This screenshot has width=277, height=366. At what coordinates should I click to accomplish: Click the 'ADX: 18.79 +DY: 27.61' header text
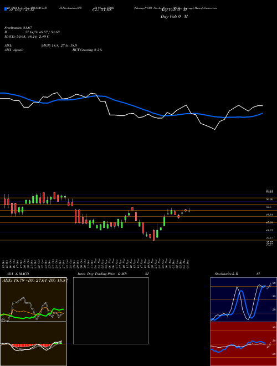[26, 280]
